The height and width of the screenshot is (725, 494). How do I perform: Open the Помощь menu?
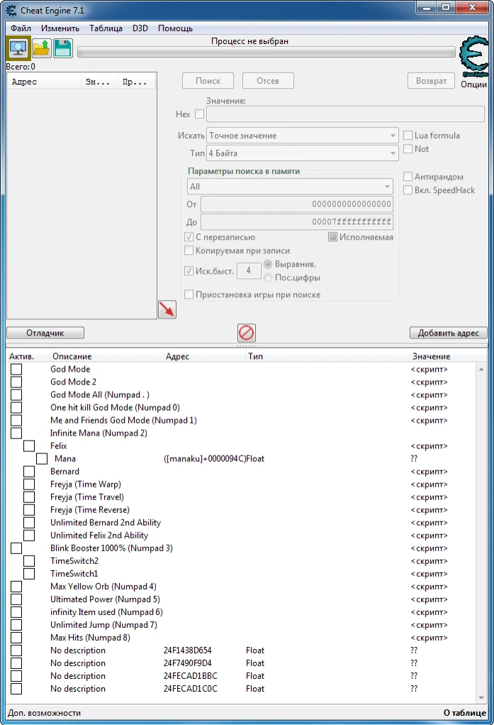click(x=175, y=28)
